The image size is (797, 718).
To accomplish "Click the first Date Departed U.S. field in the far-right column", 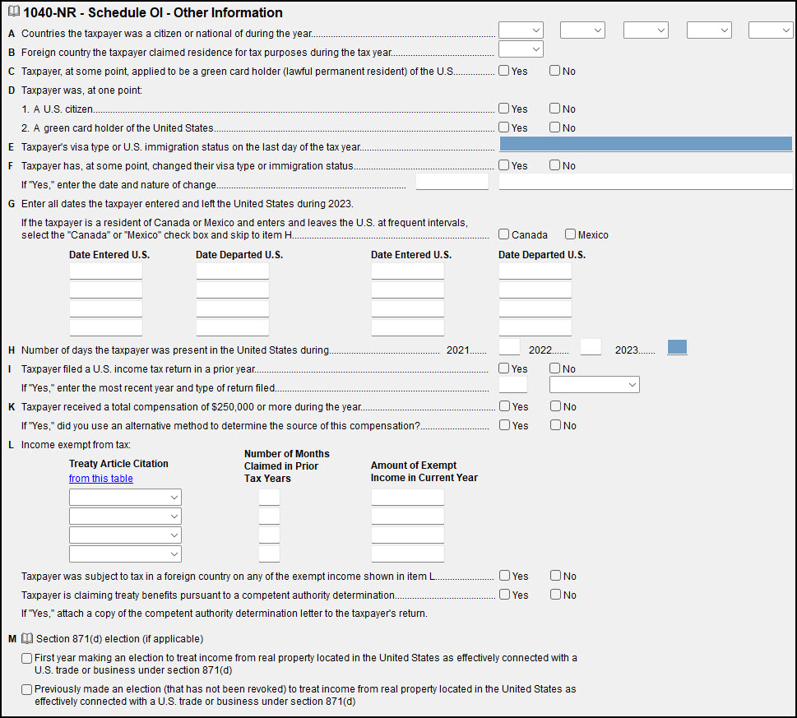I will (x=535, y=271).
